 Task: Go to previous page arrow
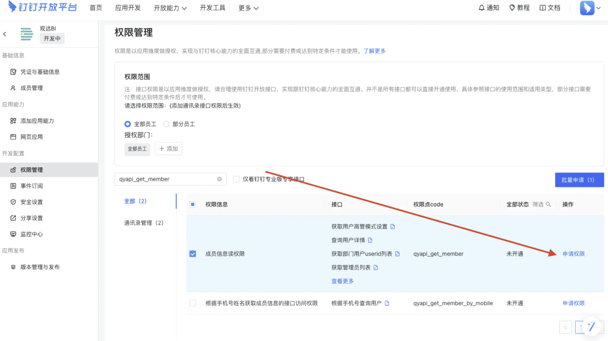click(565, 327)
